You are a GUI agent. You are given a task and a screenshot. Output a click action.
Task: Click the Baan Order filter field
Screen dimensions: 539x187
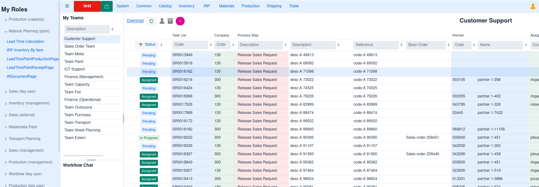[426, 45]
